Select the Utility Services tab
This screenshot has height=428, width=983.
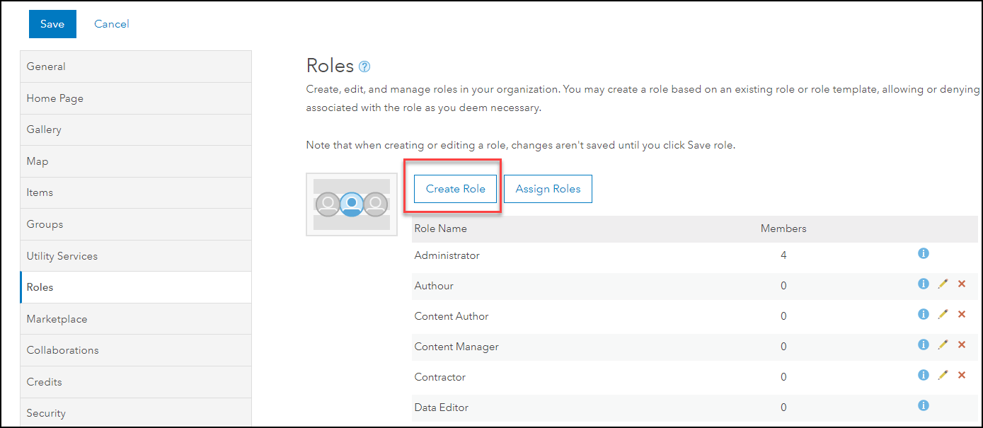[x=135, y=256]
